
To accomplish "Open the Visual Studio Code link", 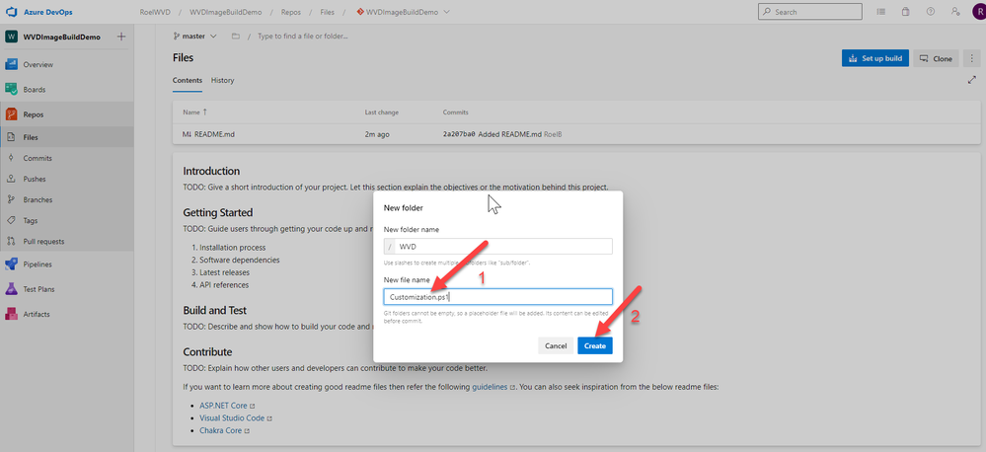I will (x=232, y=418).
